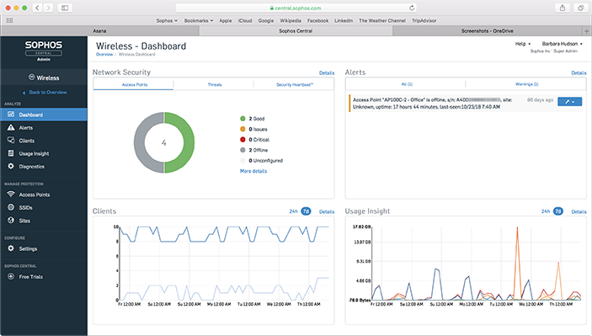Viewport: 592px width, 336px height.
Task: Expand the Barbara Hudson account menu
Action: (x=563, y=44)
